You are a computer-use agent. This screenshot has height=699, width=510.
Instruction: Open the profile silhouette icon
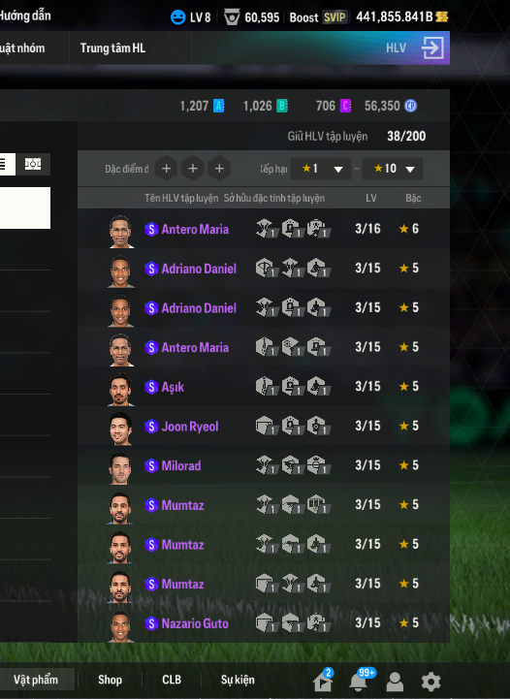tap(395, 682)
